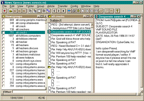The width and height of the screenshot is (144, 101).
Task: Click the cascading windows toolbar icon
Action: pos(30,11)
